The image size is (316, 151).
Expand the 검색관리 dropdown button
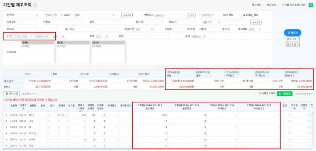pos(293,39)
